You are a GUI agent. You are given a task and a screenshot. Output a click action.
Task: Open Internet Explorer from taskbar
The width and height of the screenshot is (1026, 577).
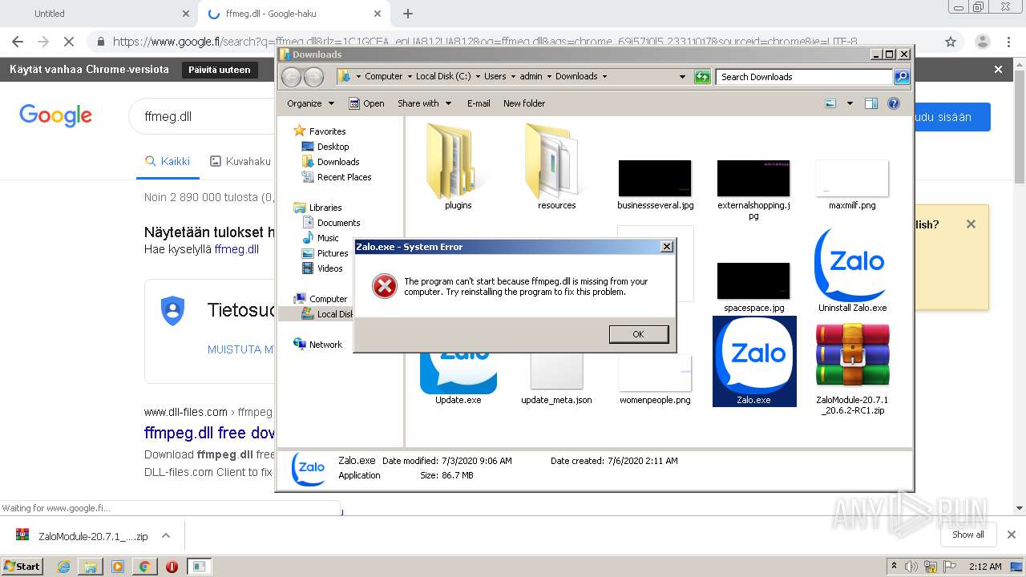click(63, 567)
